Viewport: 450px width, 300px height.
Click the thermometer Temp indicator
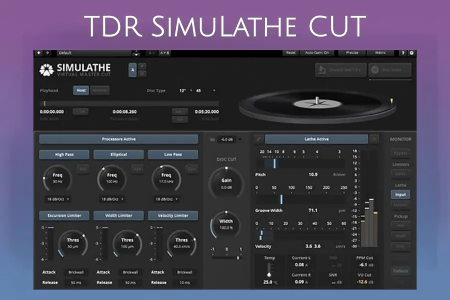coord(269,270)
